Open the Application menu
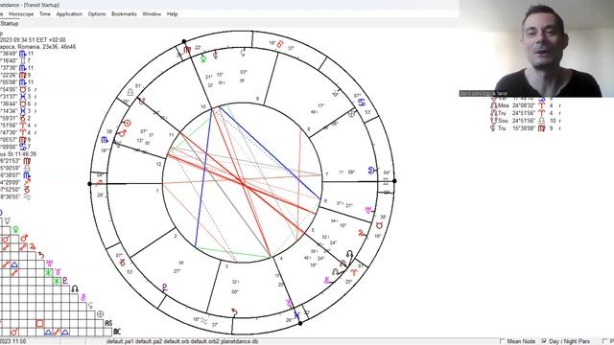 click(69, 13)
